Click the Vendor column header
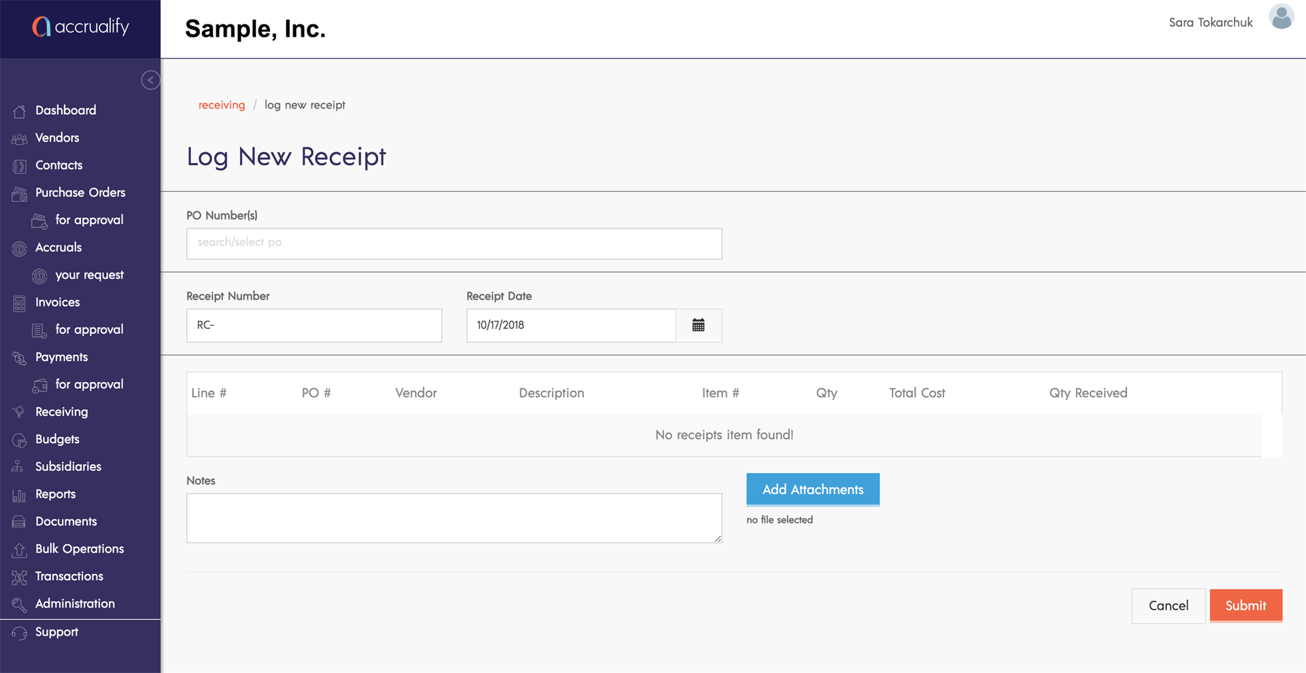The height and width of the screenshot is (673, 1306). click(416, 393)
